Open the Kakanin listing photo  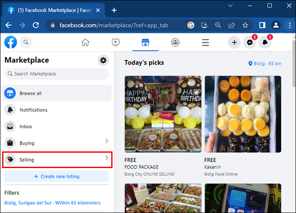[x=243, y=114]
